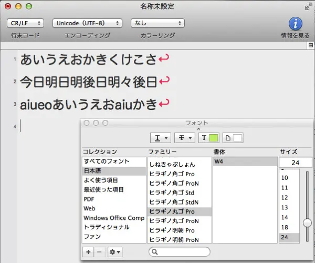Choose ヒラギノ角ゴ Std font family

[x=180, y=193]
